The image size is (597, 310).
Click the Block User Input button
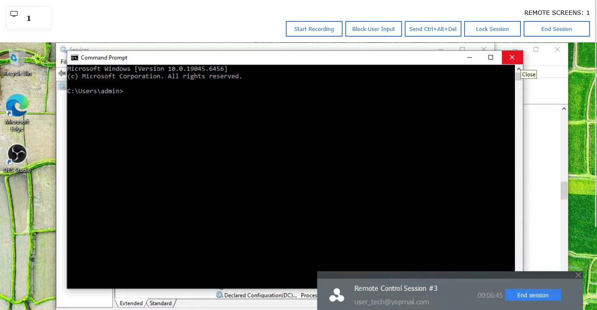(374, 29)
